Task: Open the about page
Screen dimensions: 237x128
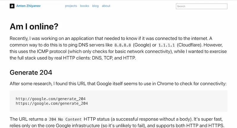Action: click(106, 6)
